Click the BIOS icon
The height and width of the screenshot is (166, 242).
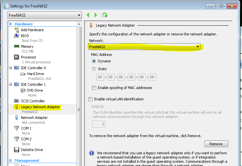17,36
